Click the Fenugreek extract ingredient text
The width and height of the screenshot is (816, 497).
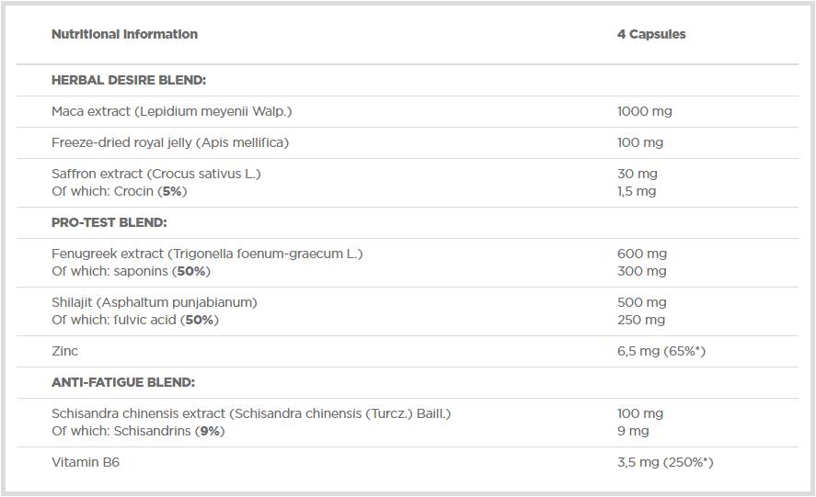coord(207,254)
